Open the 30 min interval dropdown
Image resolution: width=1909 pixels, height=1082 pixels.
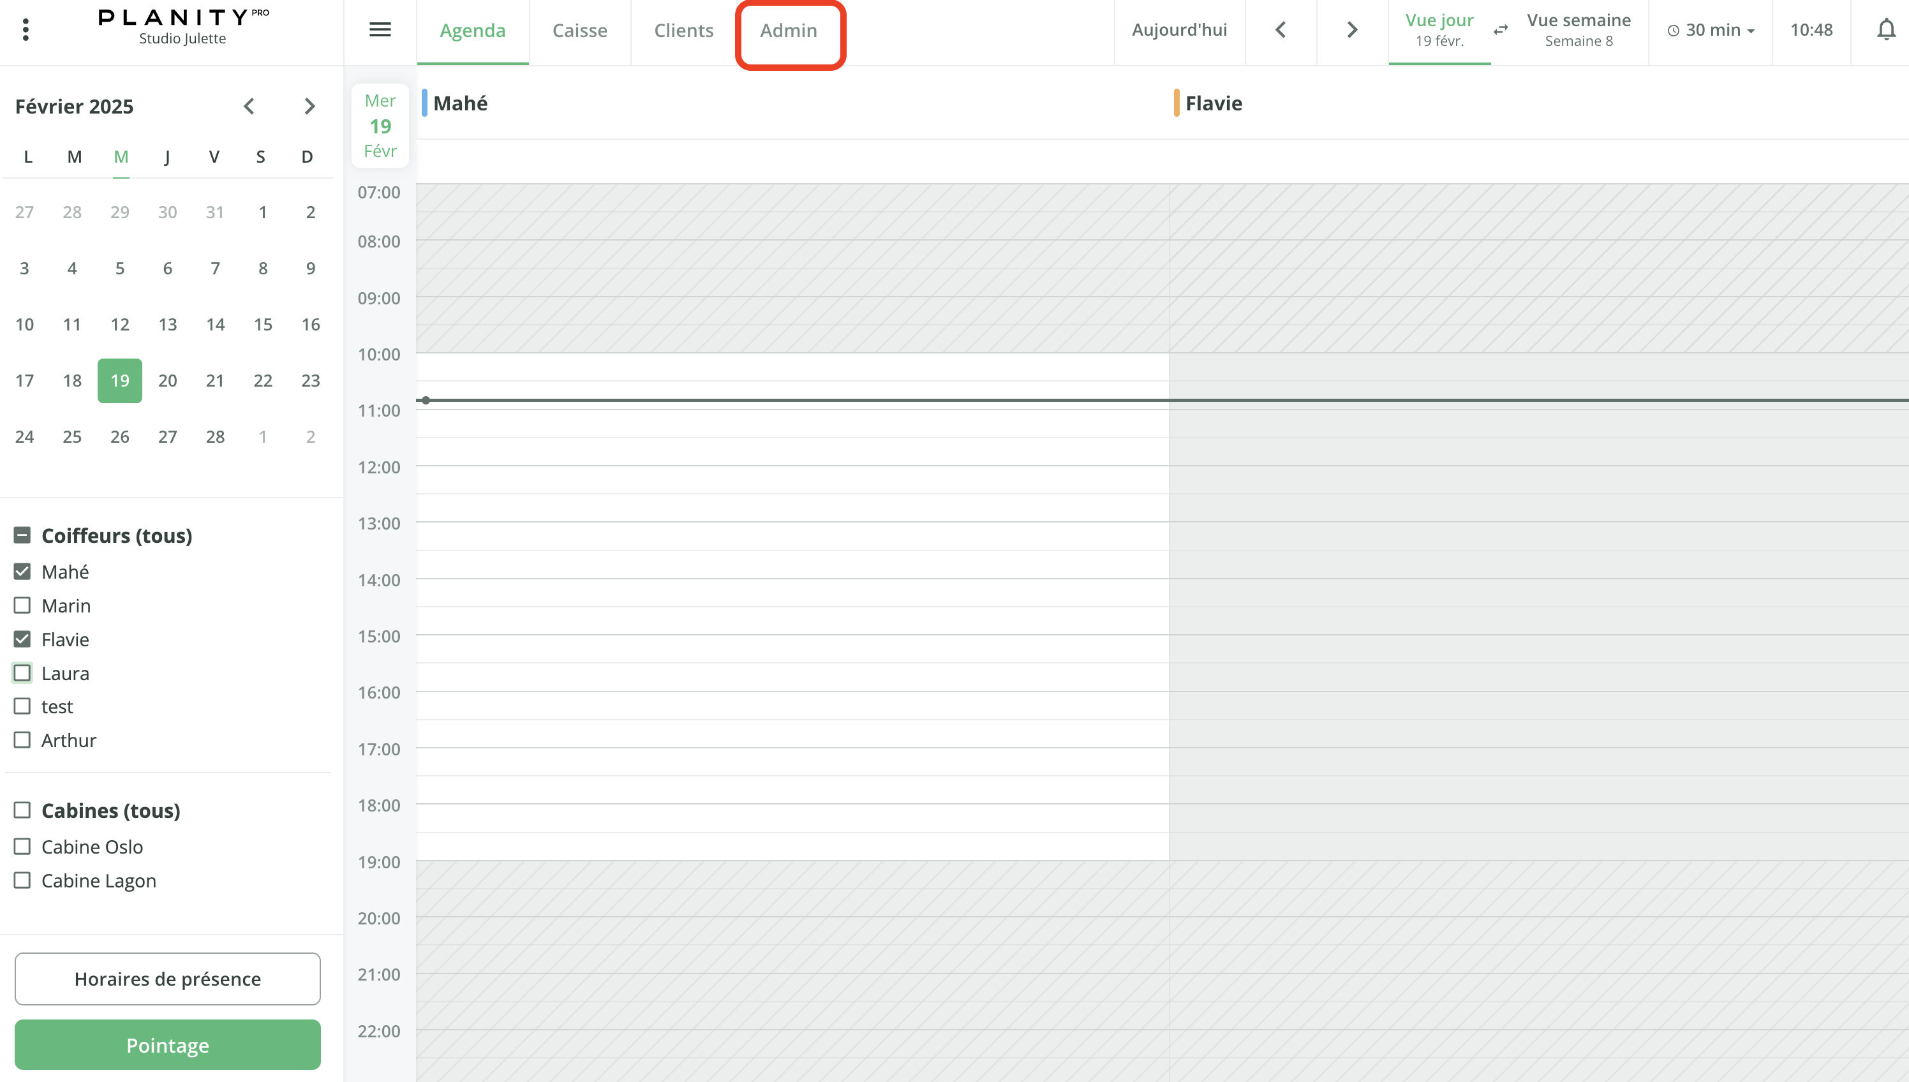(1712, 31)
